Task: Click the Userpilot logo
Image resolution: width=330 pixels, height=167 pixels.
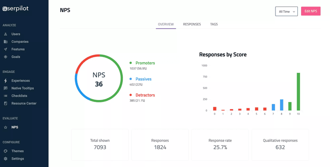Action: click(16, 9)
